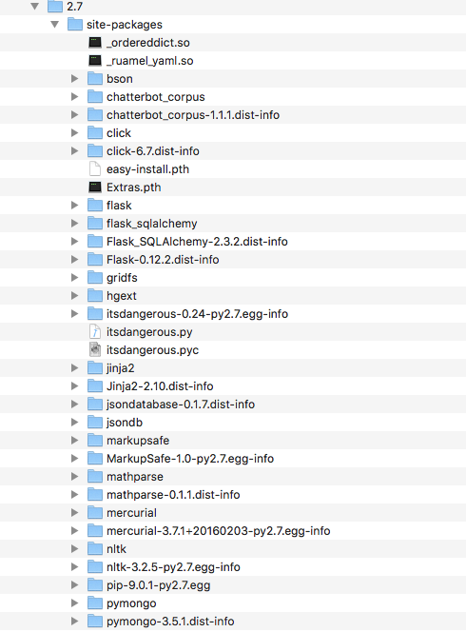This screenshot has width=466, height=632.
Task: Select the Flask_SQLAlchemy-2.3.2.dist-info name
Action: click(197, 242)
